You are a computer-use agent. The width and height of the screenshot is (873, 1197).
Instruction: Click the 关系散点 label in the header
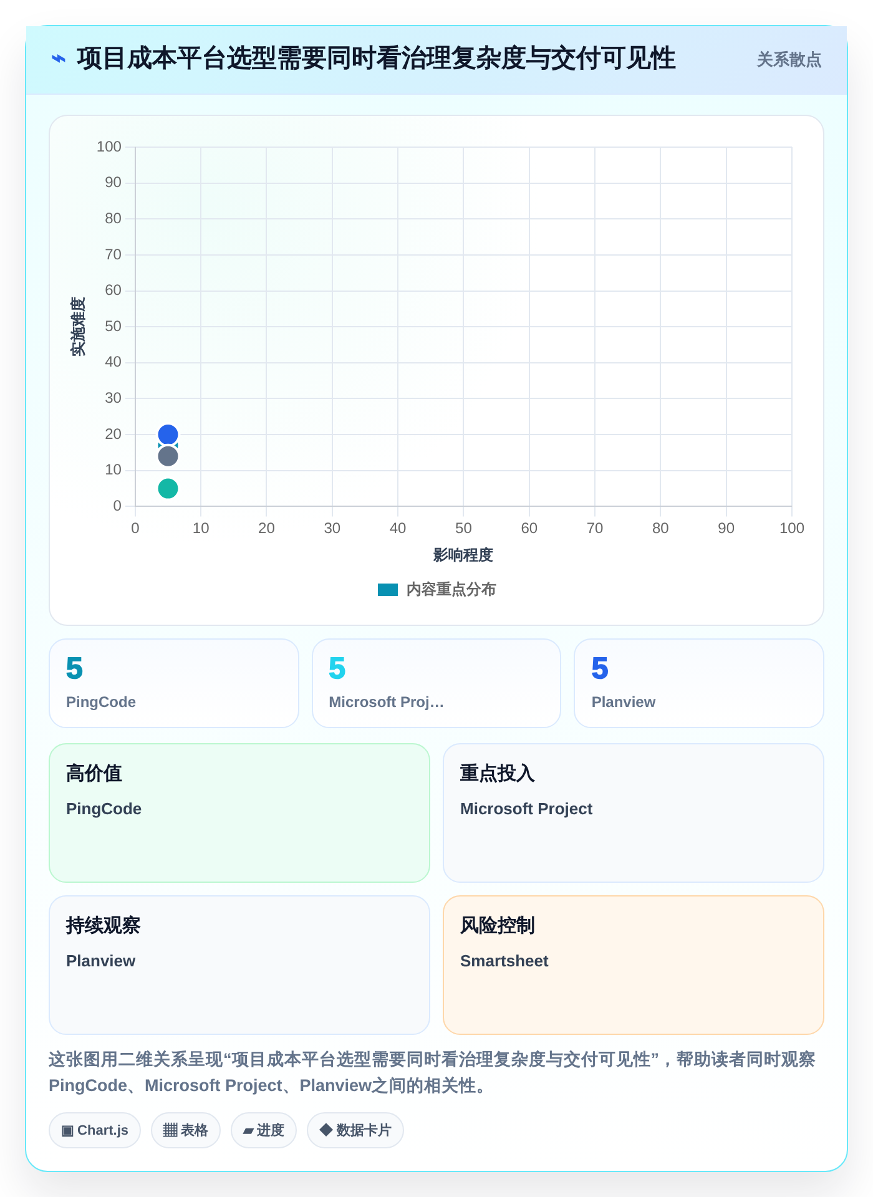pyautogui.click(x=789, y=60)
